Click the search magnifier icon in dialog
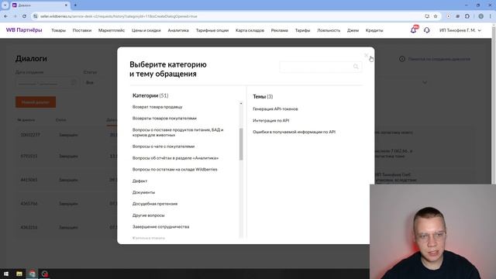 pos(356,67)
